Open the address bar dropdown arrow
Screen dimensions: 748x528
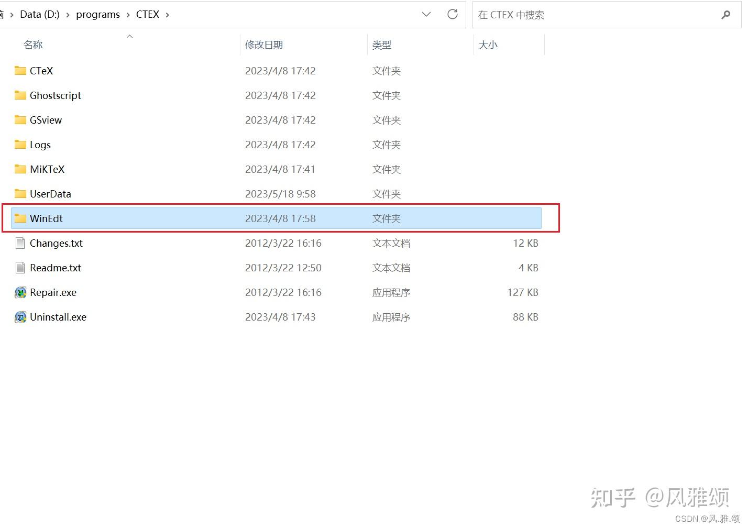point(426,14)
